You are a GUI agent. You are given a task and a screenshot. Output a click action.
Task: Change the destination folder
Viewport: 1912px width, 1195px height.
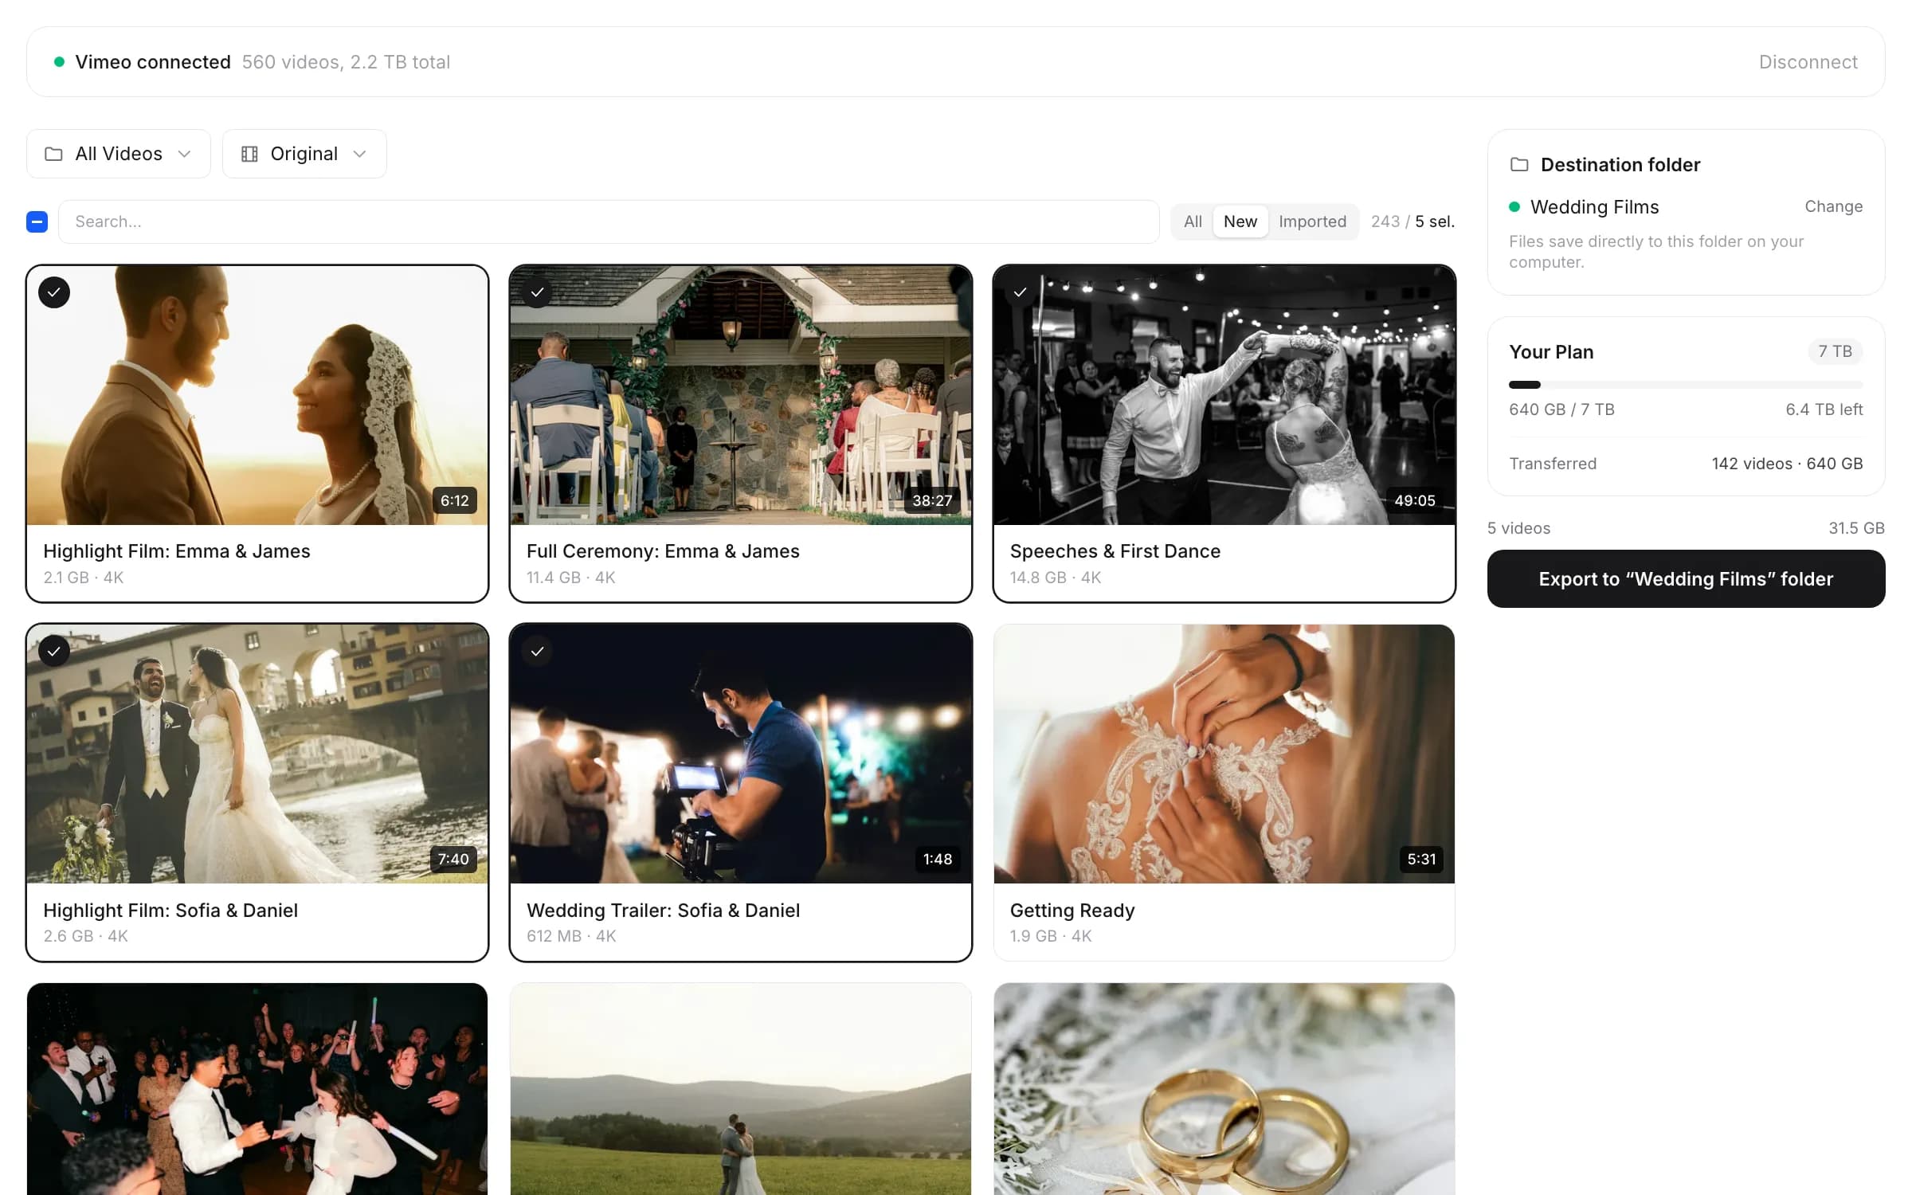tap(1833, 206)
